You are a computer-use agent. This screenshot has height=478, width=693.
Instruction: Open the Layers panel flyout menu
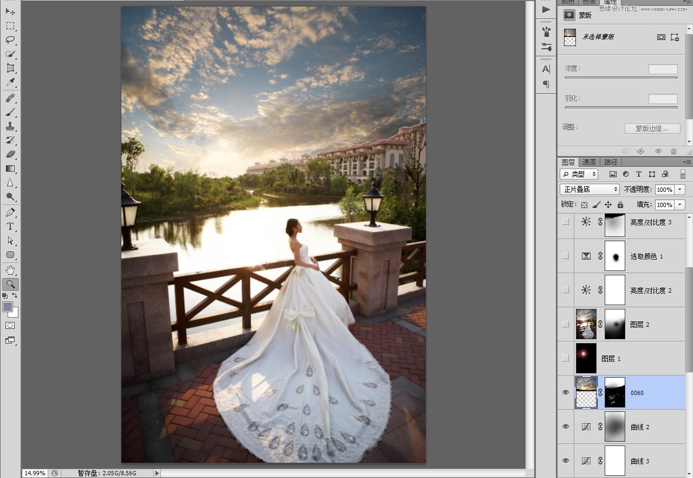coord(688,162)
